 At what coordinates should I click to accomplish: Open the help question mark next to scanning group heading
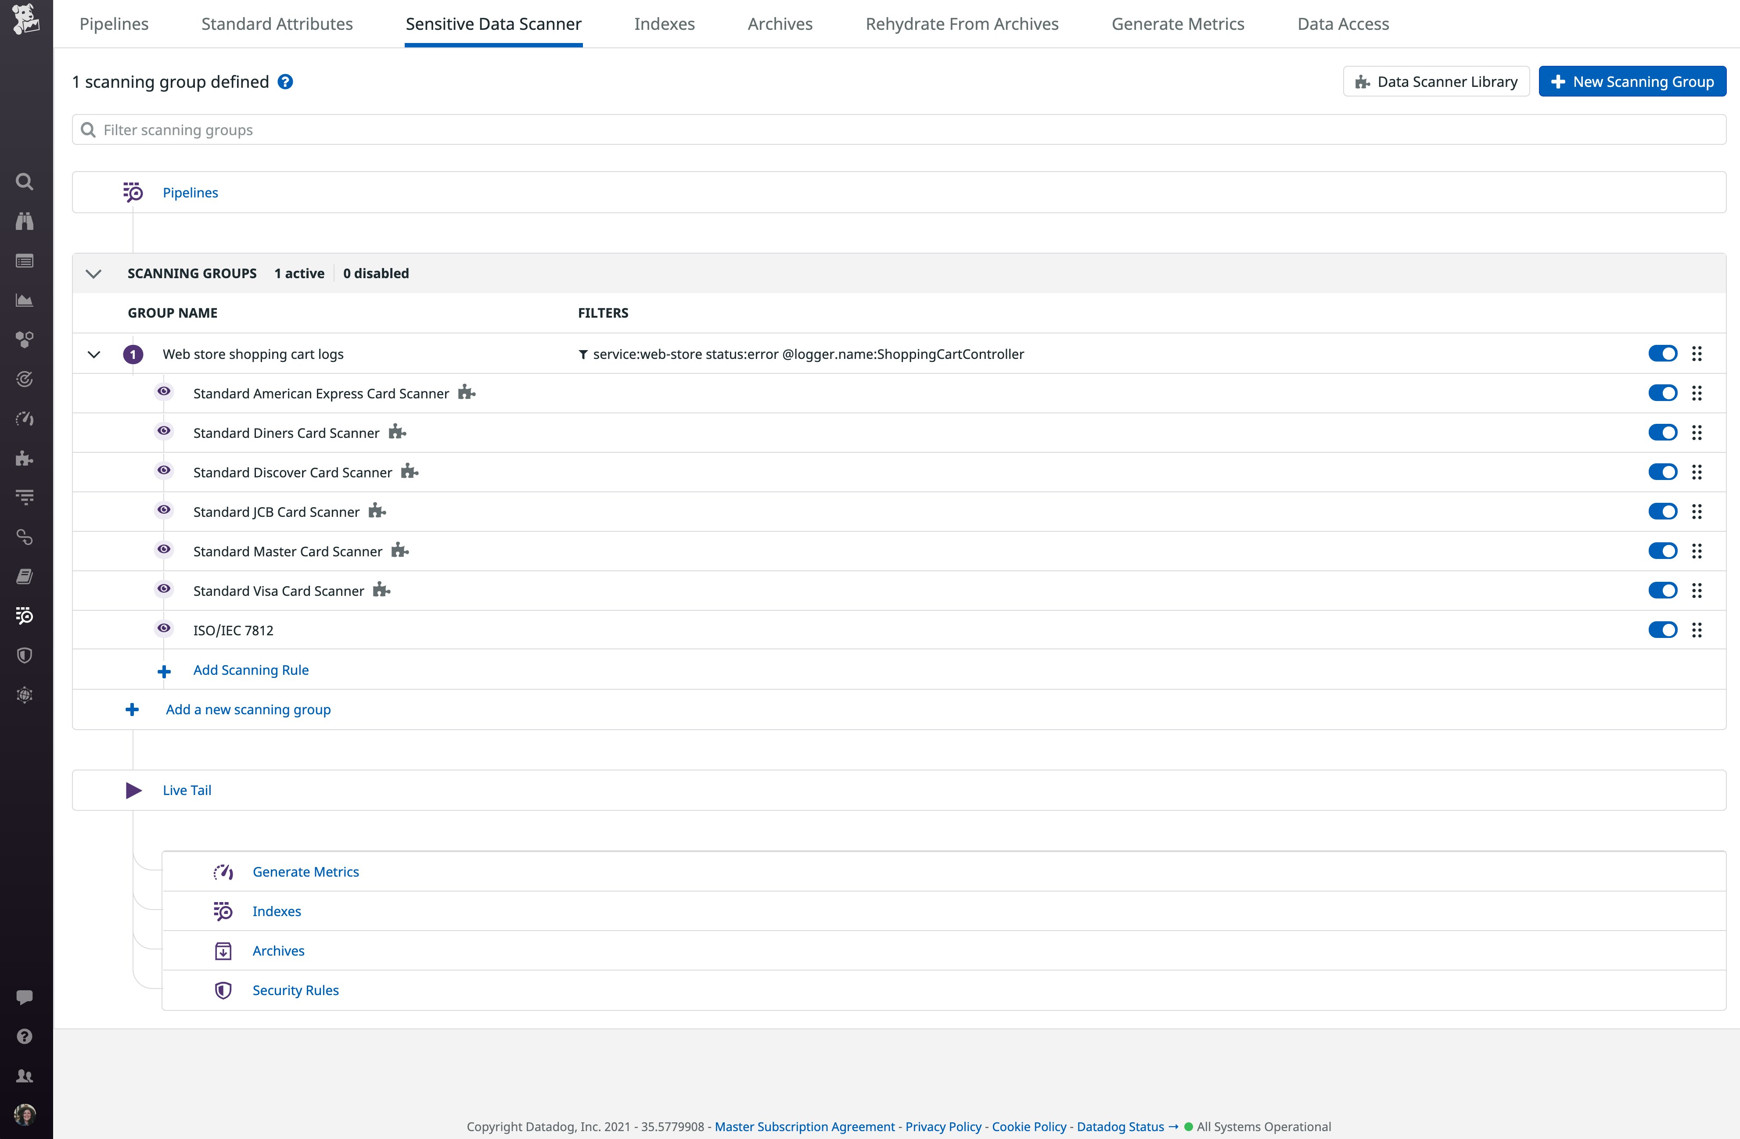click(285, 82)
